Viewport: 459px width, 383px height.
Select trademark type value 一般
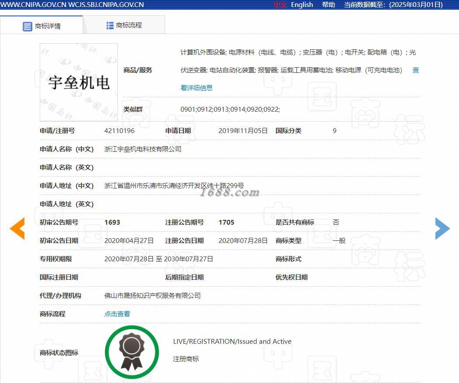coord(339,241)
